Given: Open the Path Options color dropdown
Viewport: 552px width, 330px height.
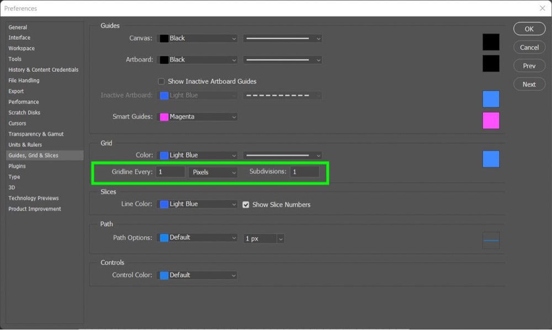Looking at the screenshot, I should pyautogui.click(x=197, y=238).
